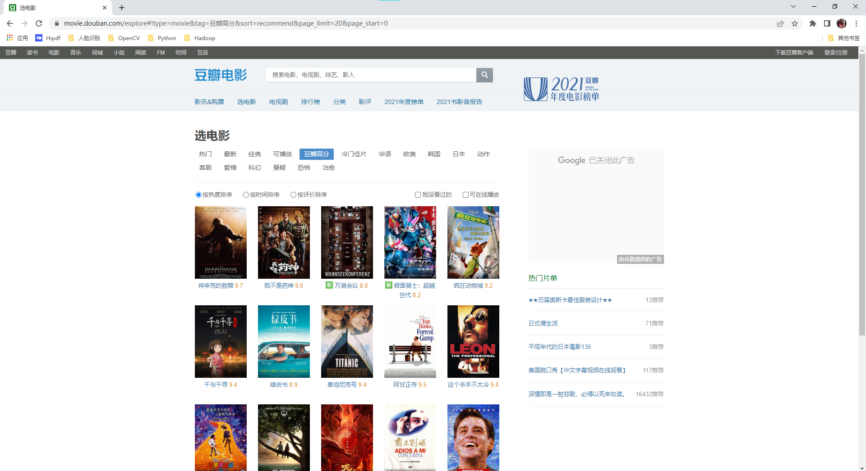Close the 选电影 browser tab
This screenshot has height=471, width=866.
(x=104, y=8)
